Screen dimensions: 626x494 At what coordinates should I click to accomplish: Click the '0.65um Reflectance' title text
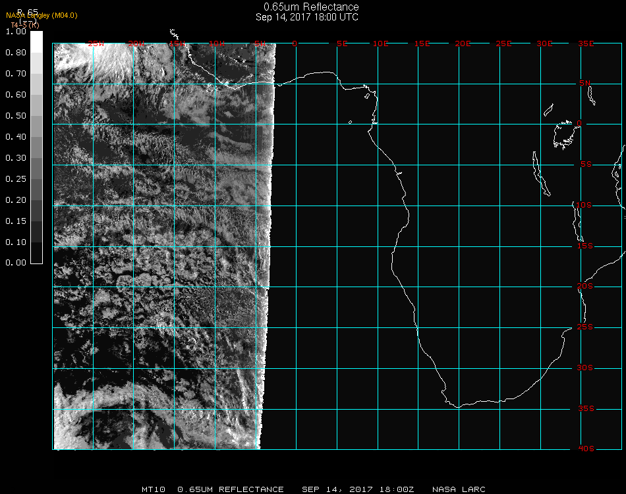click(311, 7)
